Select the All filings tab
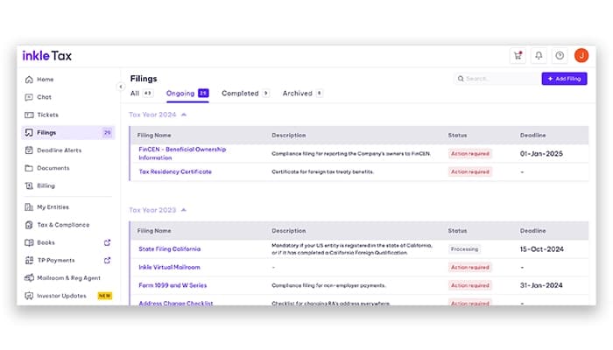 (135, 93)
